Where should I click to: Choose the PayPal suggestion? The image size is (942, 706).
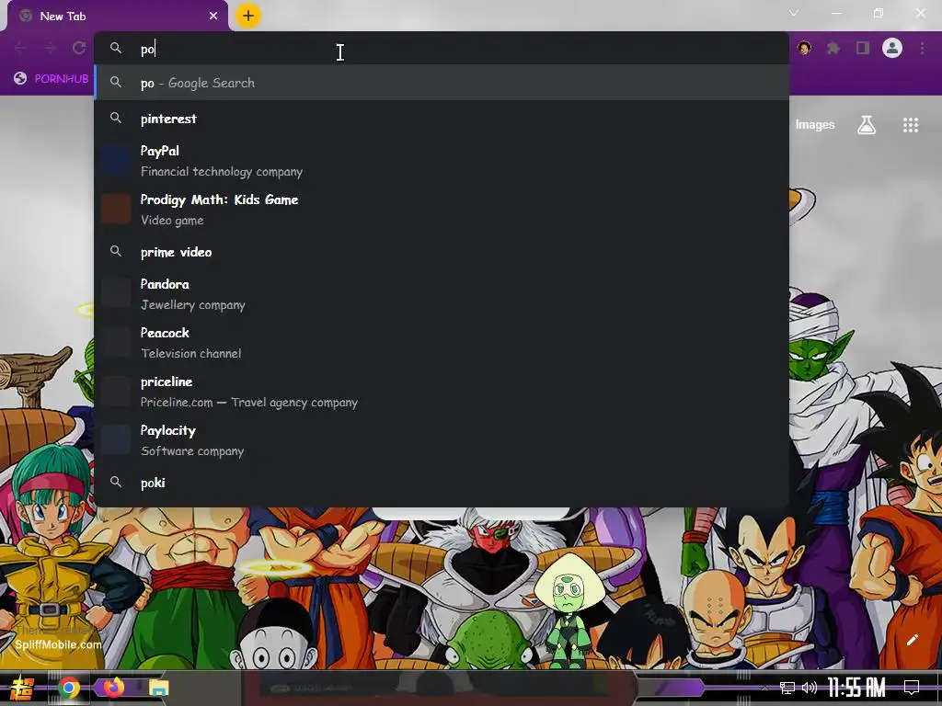[x=442, y=161]
